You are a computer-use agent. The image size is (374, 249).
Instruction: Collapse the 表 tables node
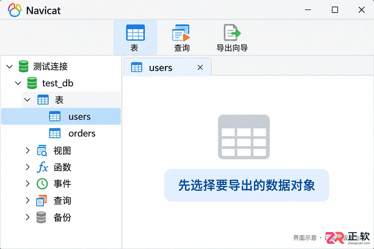point(27,100)
